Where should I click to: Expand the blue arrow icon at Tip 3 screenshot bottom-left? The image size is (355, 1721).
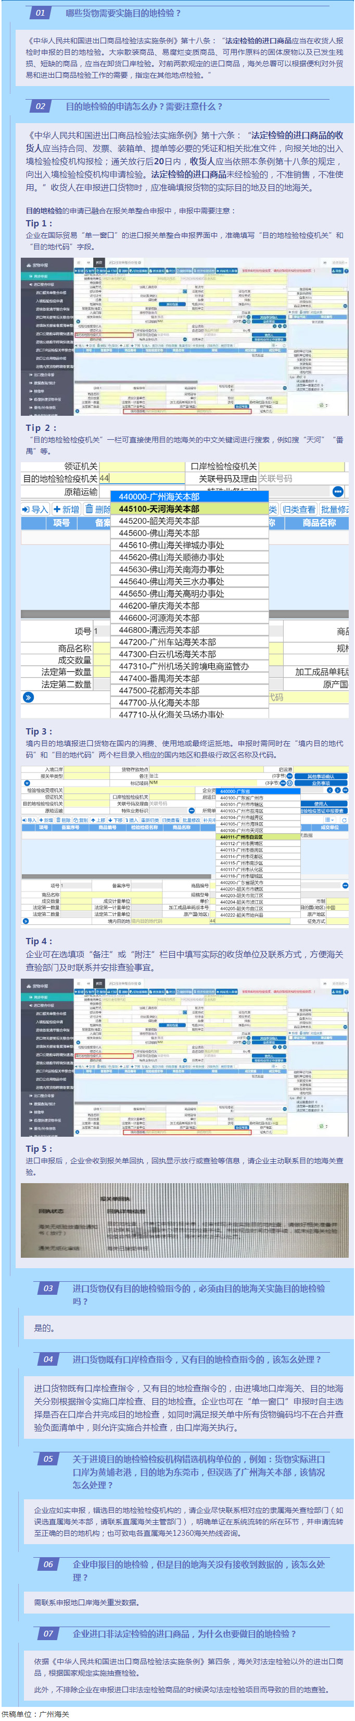26,922
